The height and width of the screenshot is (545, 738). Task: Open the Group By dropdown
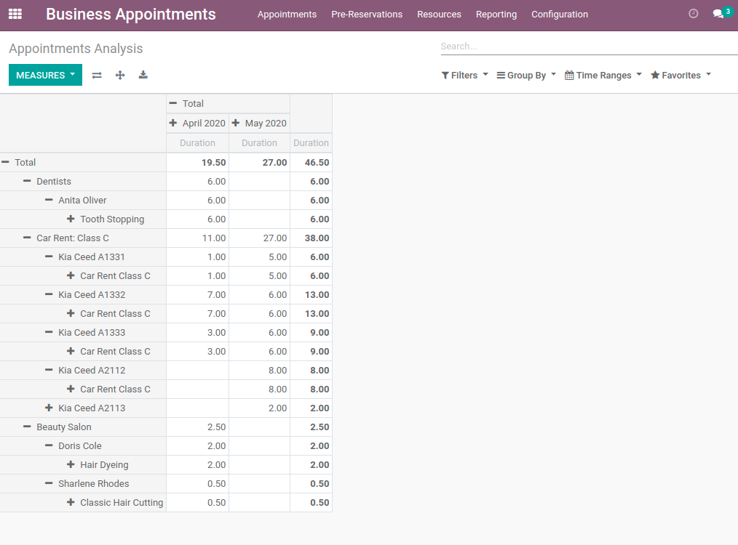coord(526,75)
